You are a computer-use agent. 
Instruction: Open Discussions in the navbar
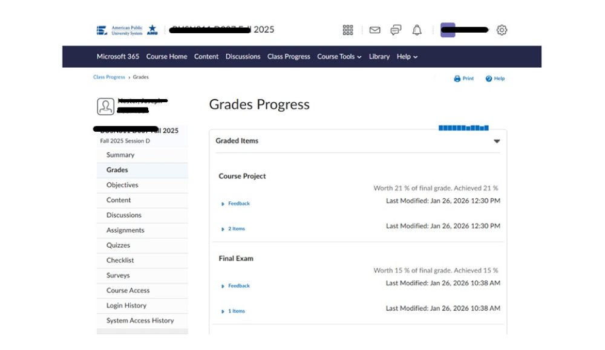pyautogui.click(x=243, y=57)
